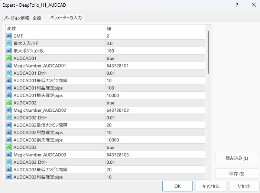The width and height of the screenshot is (260, 193).
Task: Click the boolean icon beside AUDCAD01
Action: [x=9, y=58]
